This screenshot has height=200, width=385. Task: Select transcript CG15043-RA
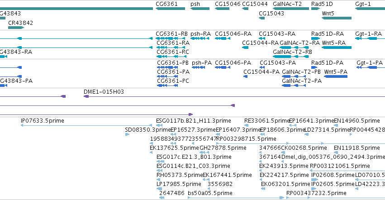click(262, 38)
